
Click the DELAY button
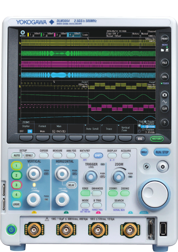pyautogui.click(x=71, y=185)
